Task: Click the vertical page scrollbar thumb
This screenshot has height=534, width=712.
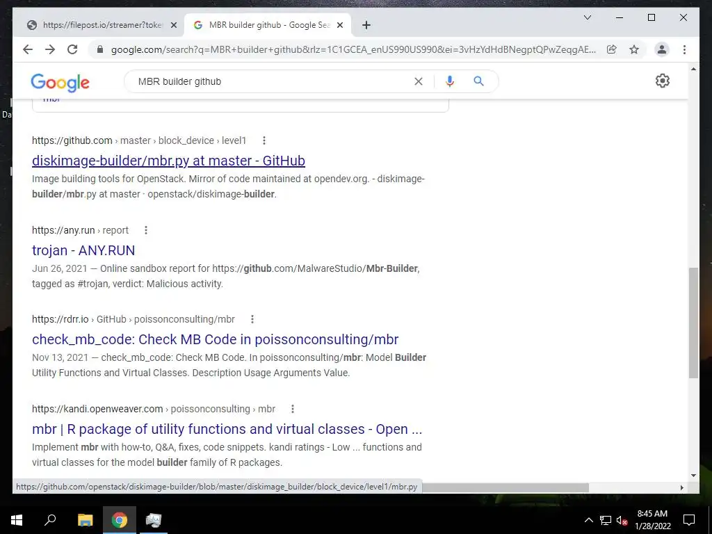Action: (693, 323)
